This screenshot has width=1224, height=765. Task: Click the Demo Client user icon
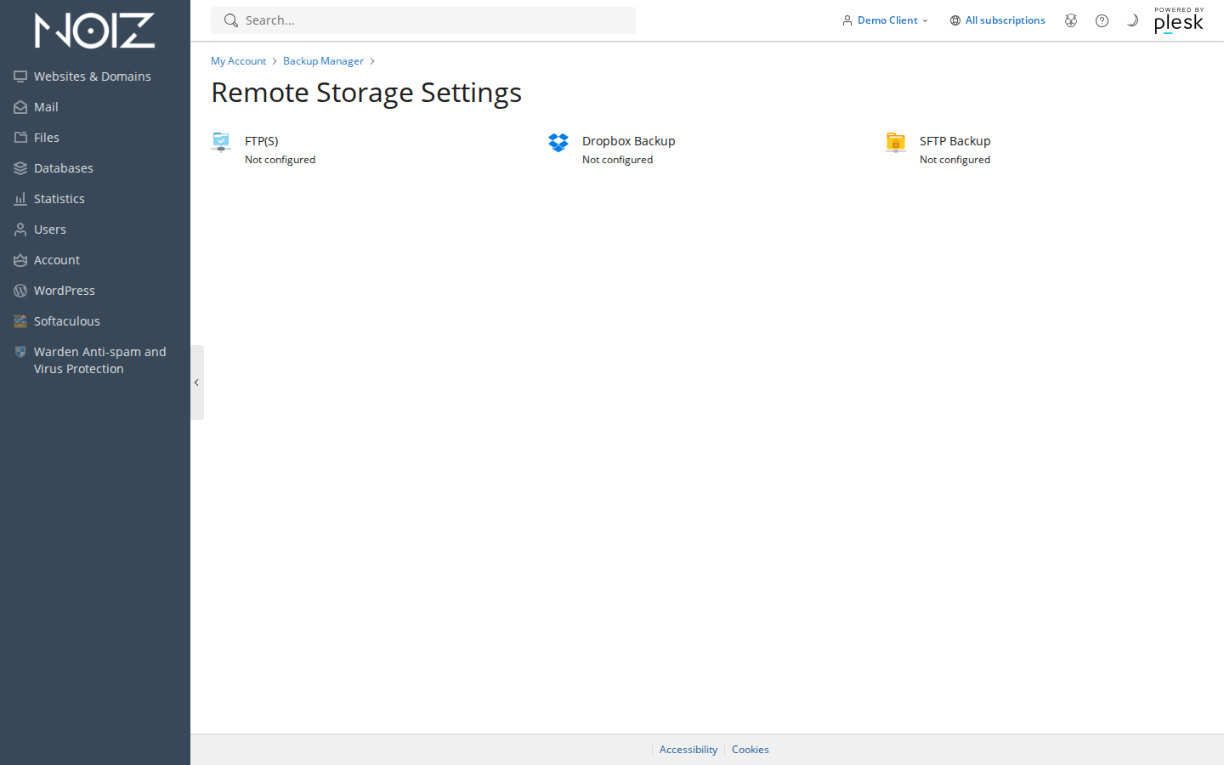pos(847,20)
